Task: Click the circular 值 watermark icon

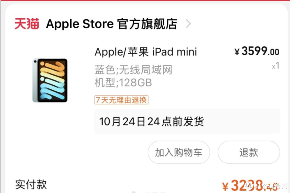Action: click(249, 185)
